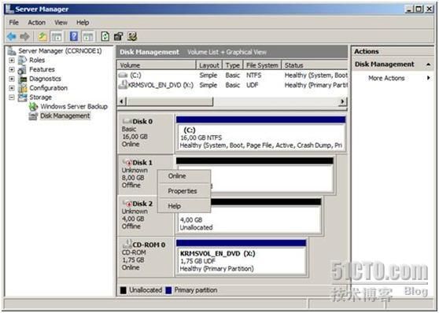Click the Disk 0 drive icon
This screenshot has width=439, height=313.
coord(127,121)
